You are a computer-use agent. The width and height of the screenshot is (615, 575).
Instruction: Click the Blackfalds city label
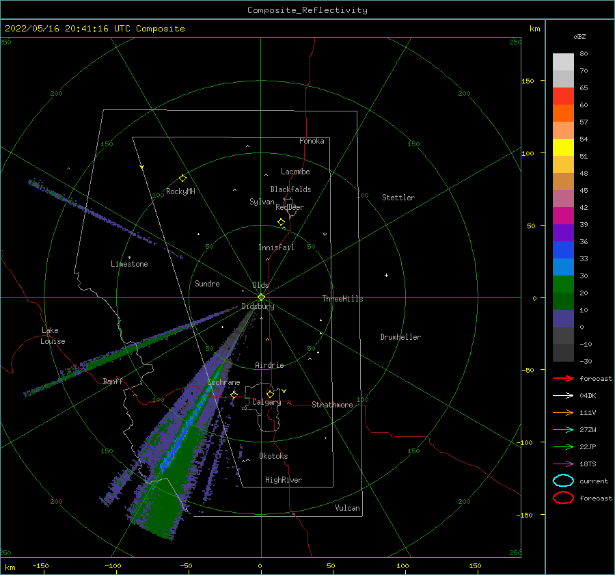pyautogui.click(x=290, y=189)
